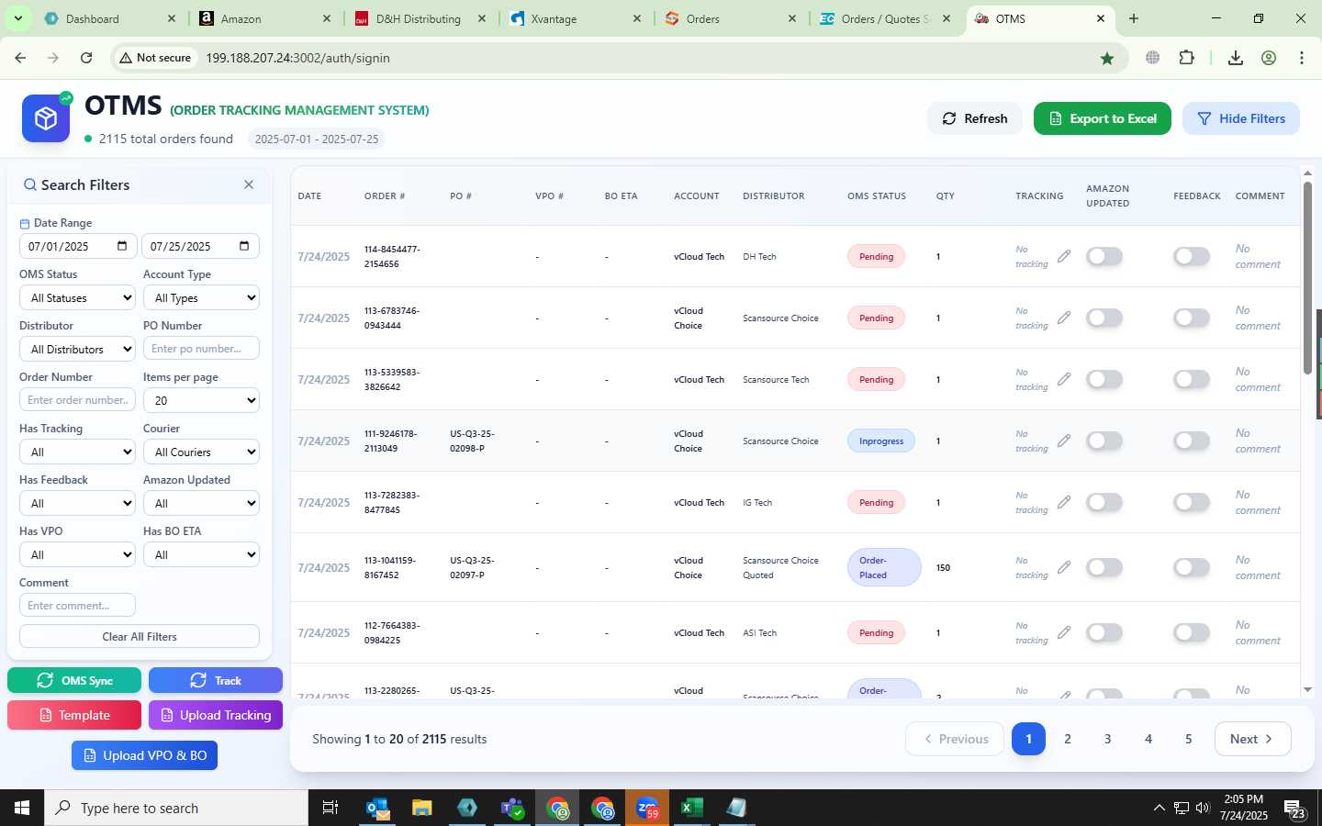The height and width of the screenshot is (826, 1322).
Task: Edit tracking pencil for order 111-9246178-2113049
Action: (1063, 441)
